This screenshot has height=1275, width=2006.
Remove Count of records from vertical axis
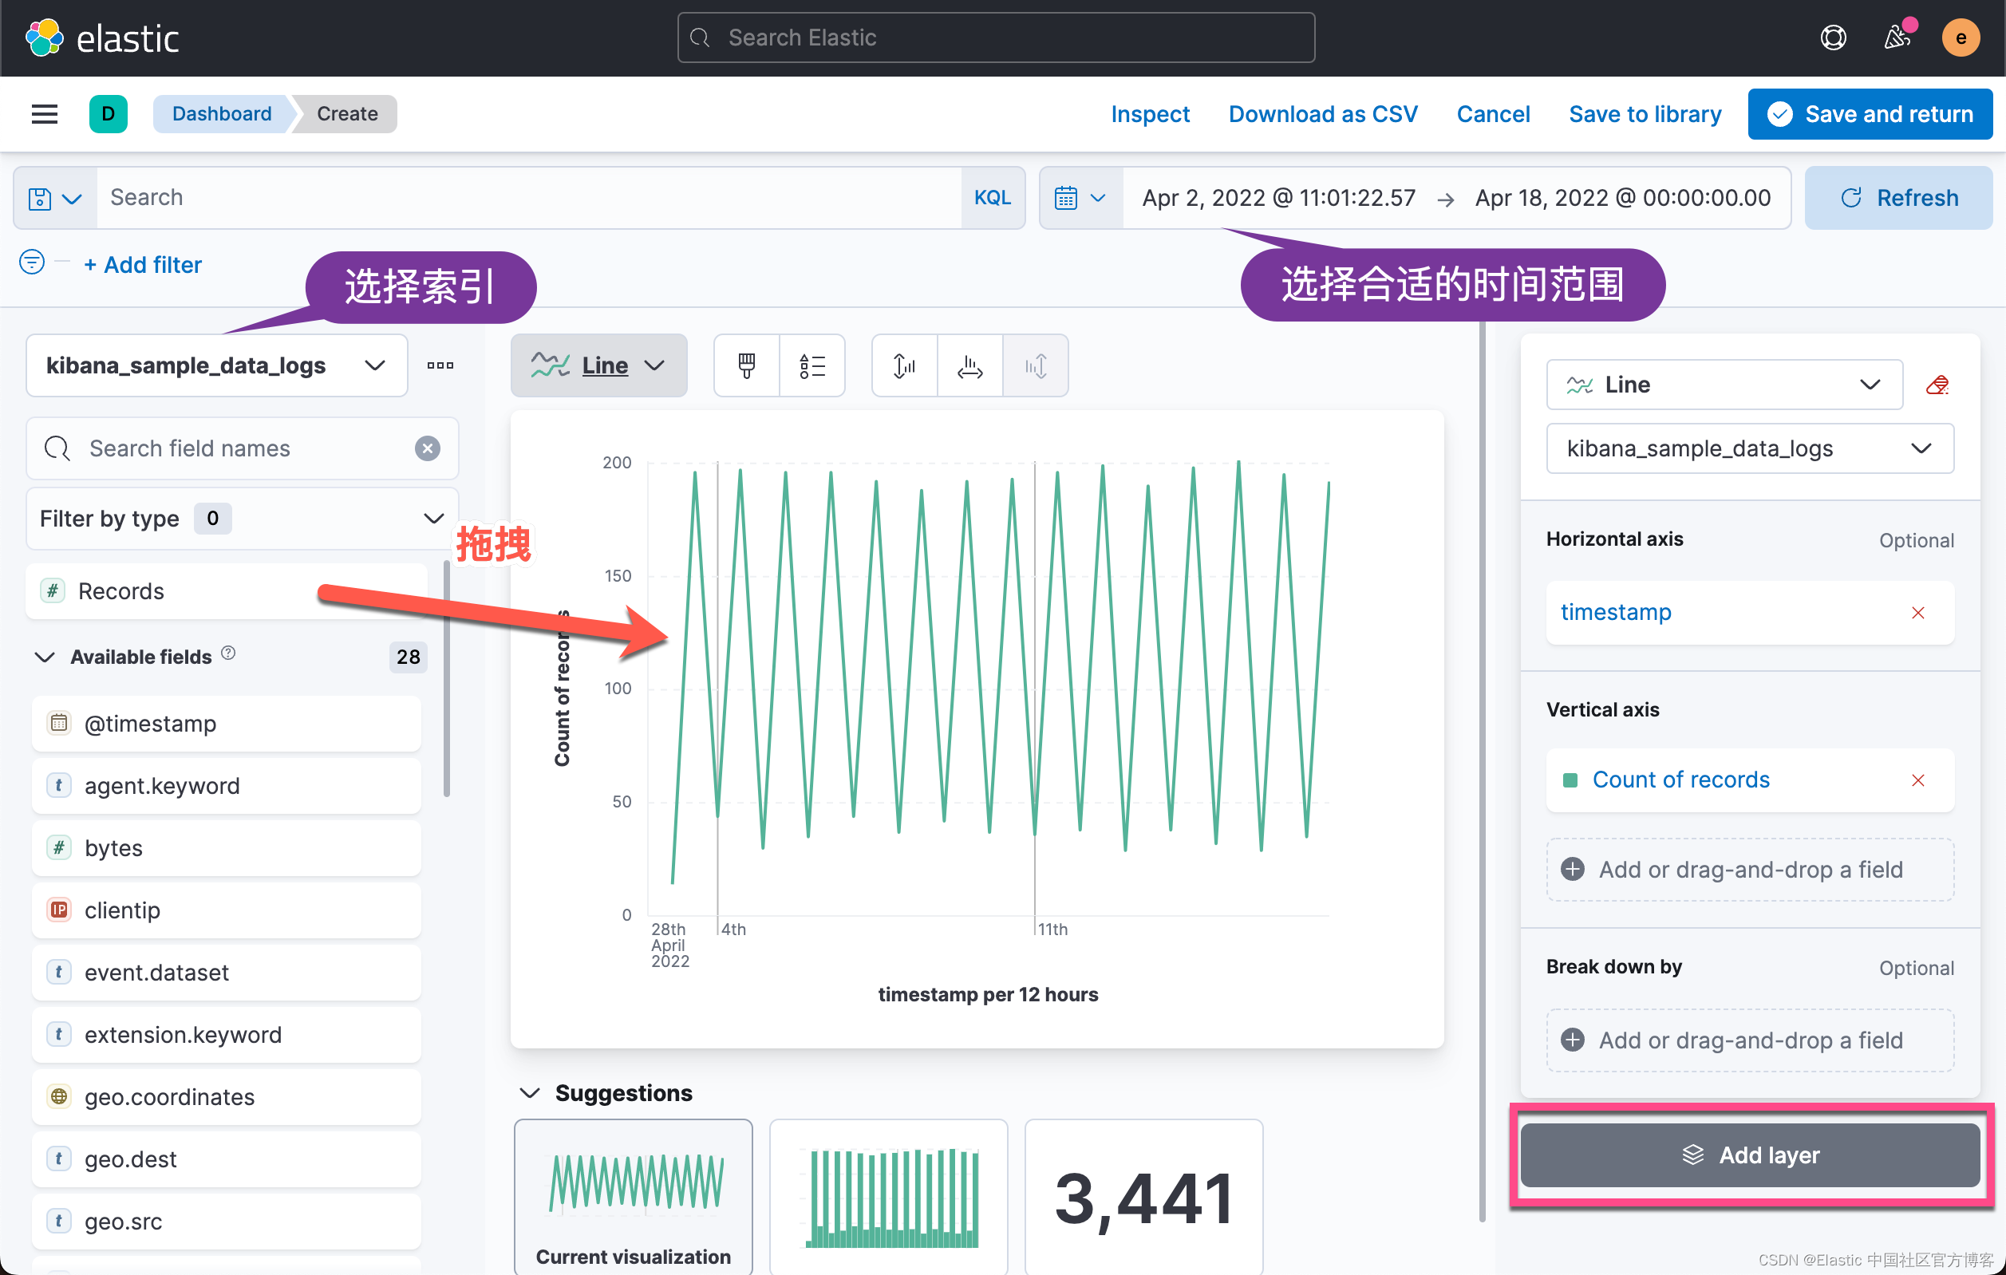(x=1917, y=780)
